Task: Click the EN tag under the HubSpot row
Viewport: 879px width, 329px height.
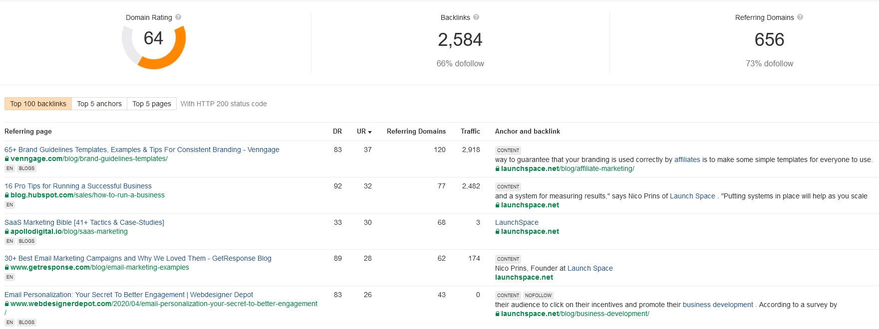Action: 9,205
